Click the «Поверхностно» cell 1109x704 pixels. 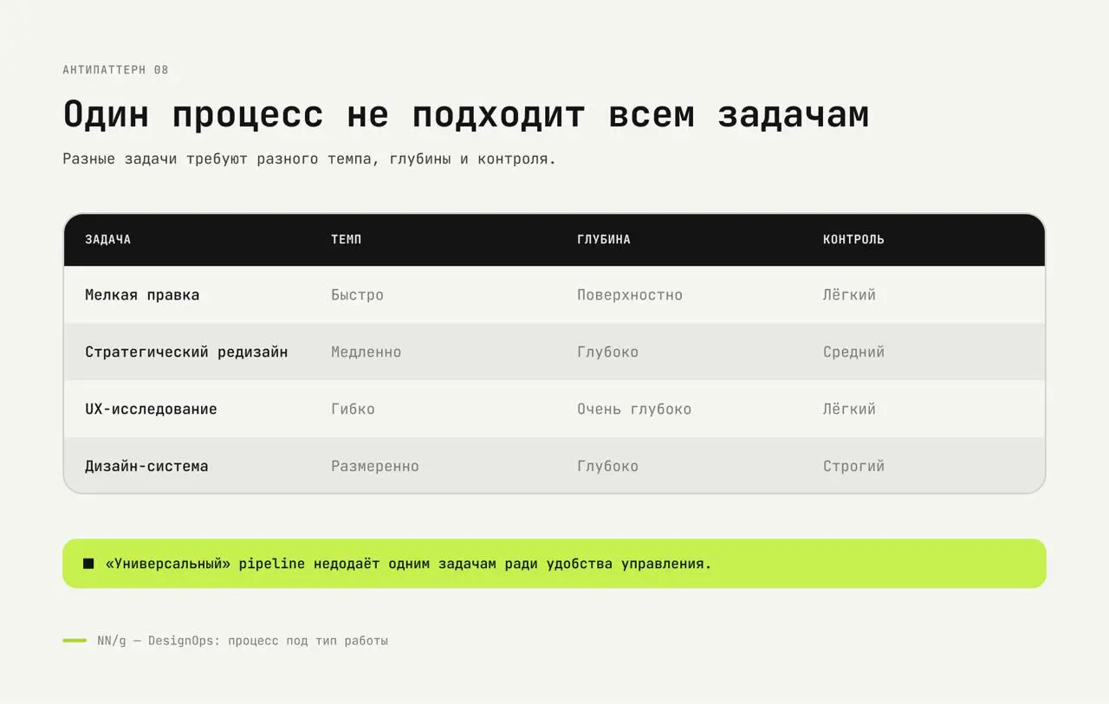(x=630, y=295)
